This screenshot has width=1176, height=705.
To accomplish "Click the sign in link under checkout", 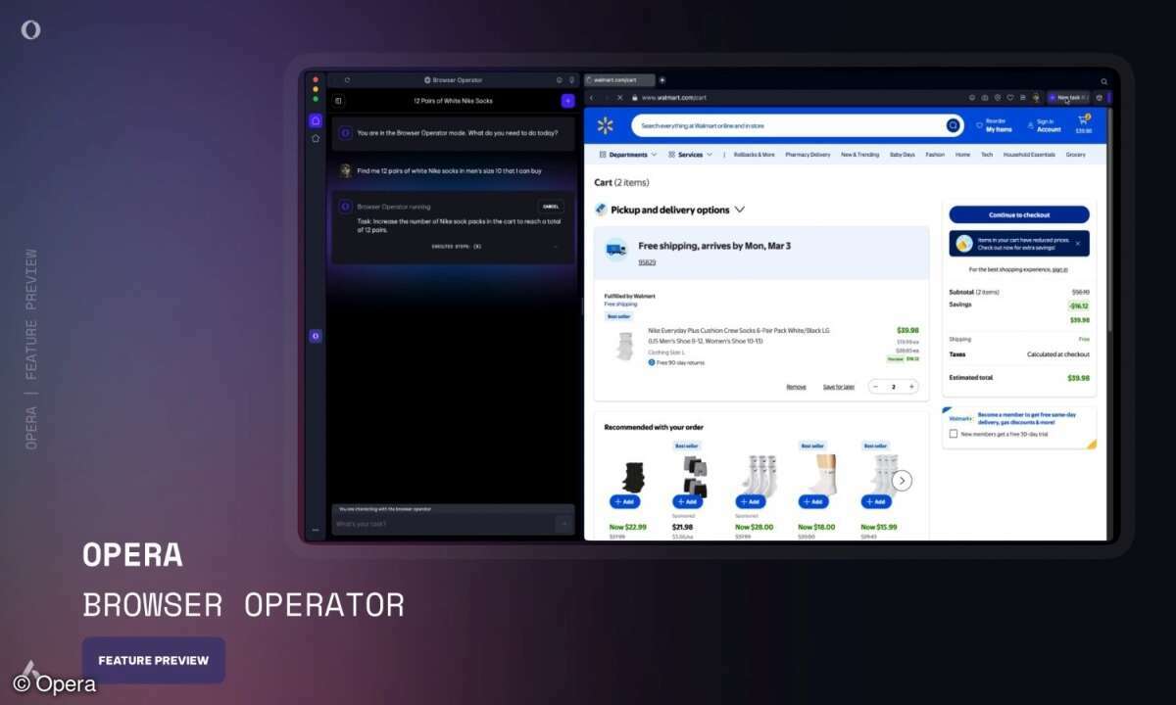I will pyautogui.click(x=1060, y=269).
